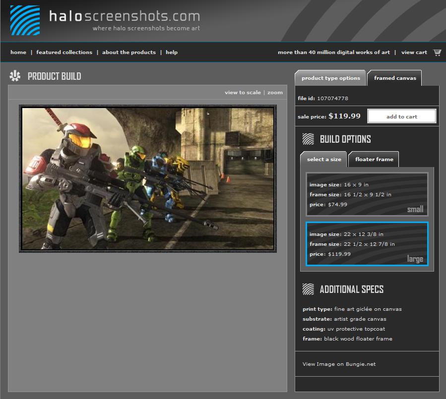
Task: Select the framed canvas tab
Action: [395, 78]
